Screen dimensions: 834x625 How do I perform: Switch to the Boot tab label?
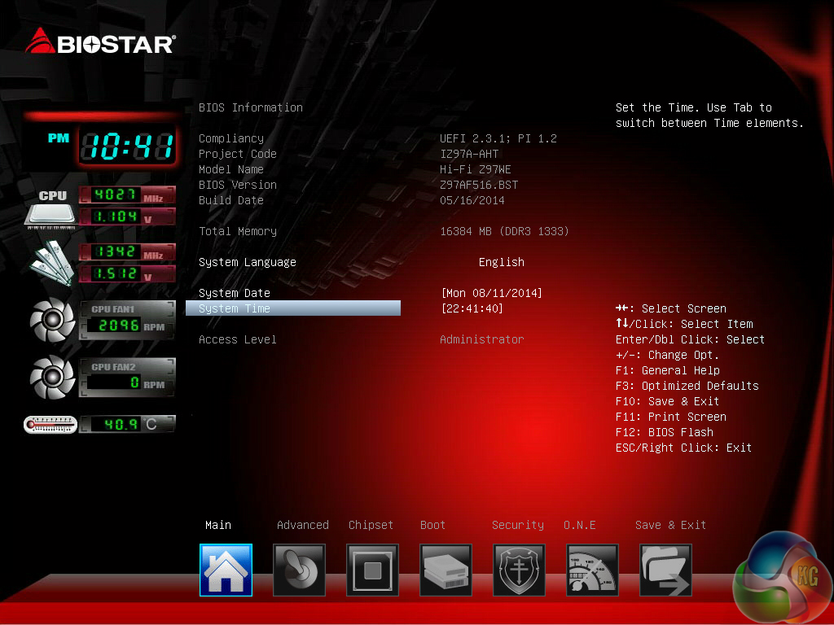pyautogui.click(x=432, y=525)
